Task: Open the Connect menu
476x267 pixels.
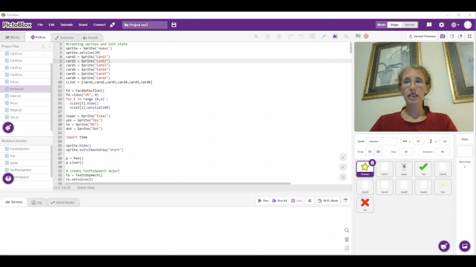Action: [x=99, y=25]
